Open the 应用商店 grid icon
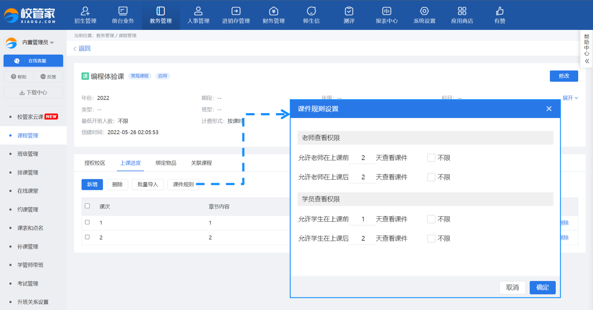Screen dimensions: 593x310 click(x=462, y=11)
